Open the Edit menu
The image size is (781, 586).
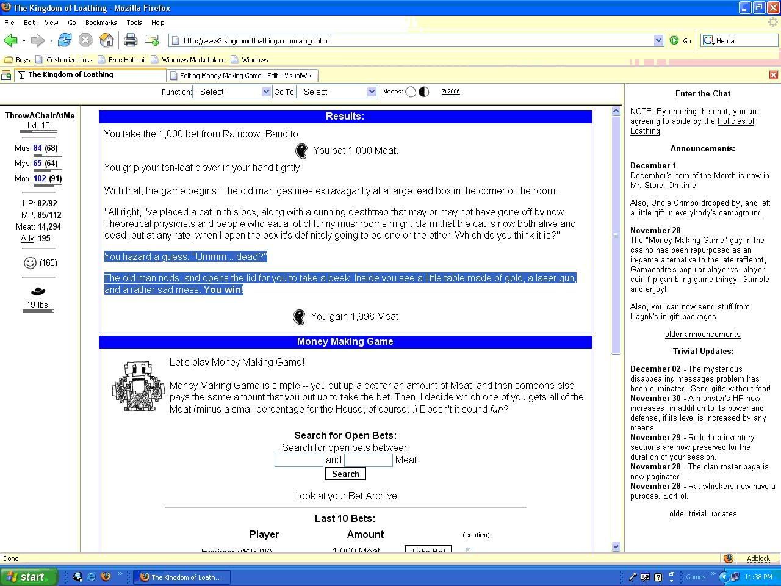[x=29, y=23]
